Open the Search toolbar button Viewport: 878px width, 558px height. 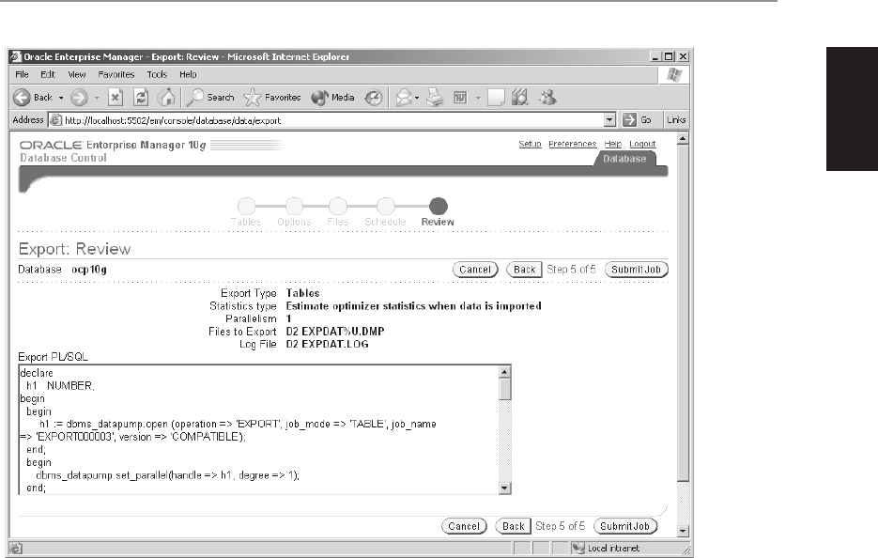(x=210, y=98)
